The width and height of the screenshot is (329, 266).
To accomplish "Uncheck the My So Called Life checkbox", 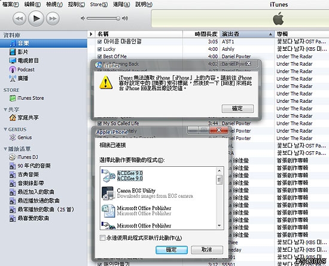I will coord(100,124).
